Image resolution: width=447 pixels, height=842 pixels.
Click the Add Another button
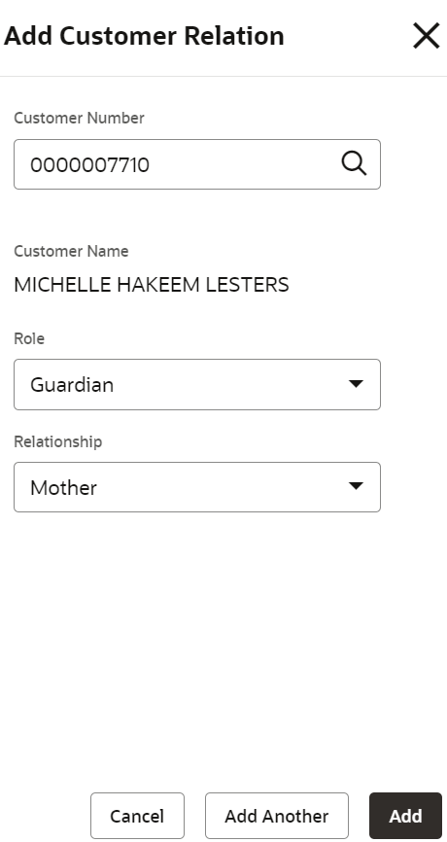277,816
